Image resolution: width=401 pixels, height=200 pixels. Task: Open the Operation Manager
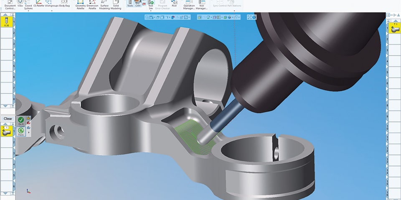coord(189,5)
